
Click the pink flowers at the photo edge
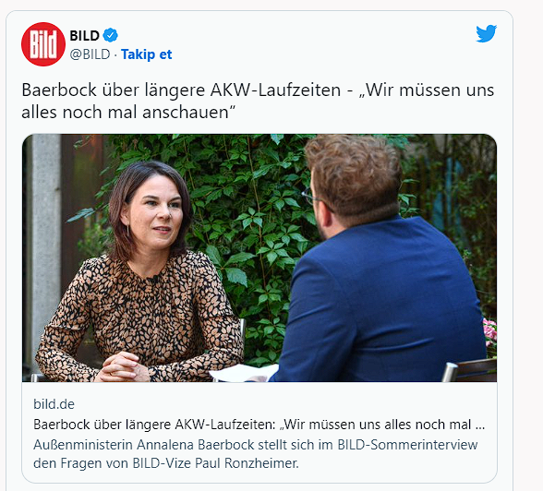coord(489,332)
